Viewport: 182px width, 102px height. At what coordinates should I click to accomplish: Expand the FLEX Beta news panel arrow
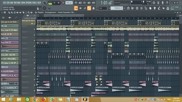(x=181, y=8)
